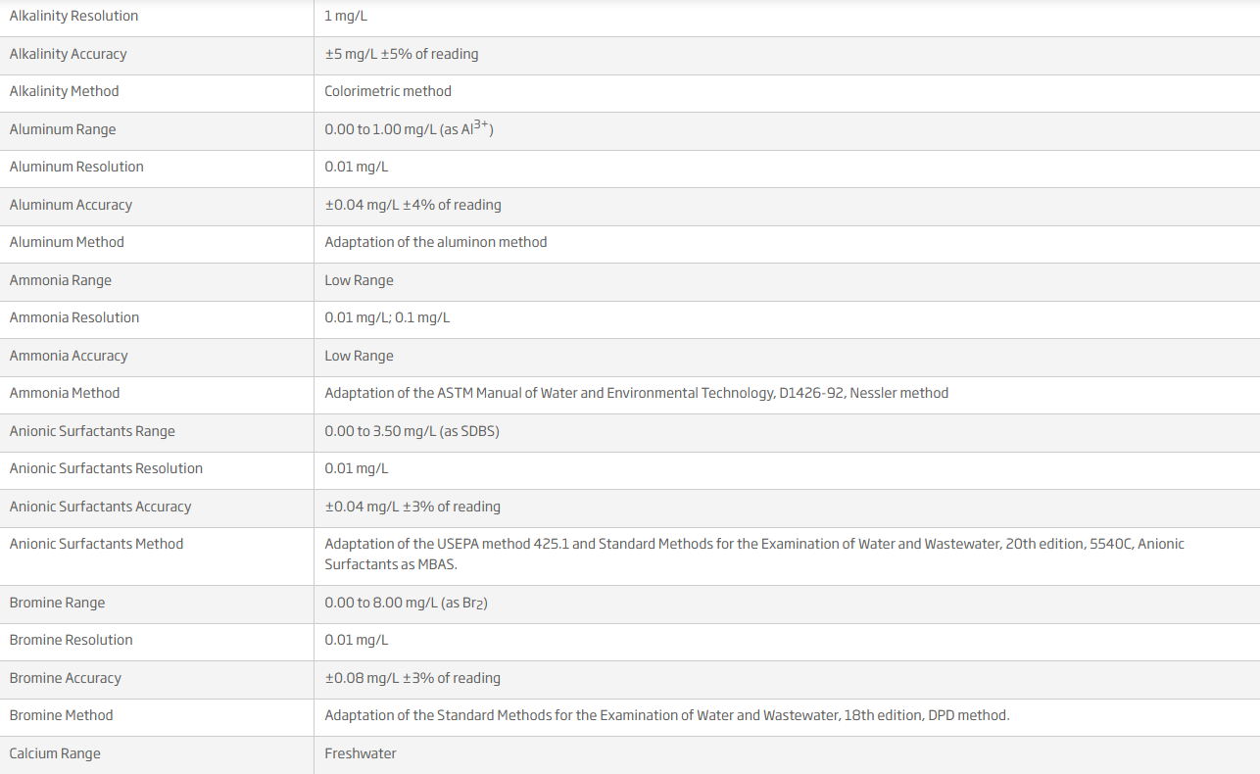
Task: Click the Aluminum Accuracy label
Action: pyautogui.click(x=71, y=205)
